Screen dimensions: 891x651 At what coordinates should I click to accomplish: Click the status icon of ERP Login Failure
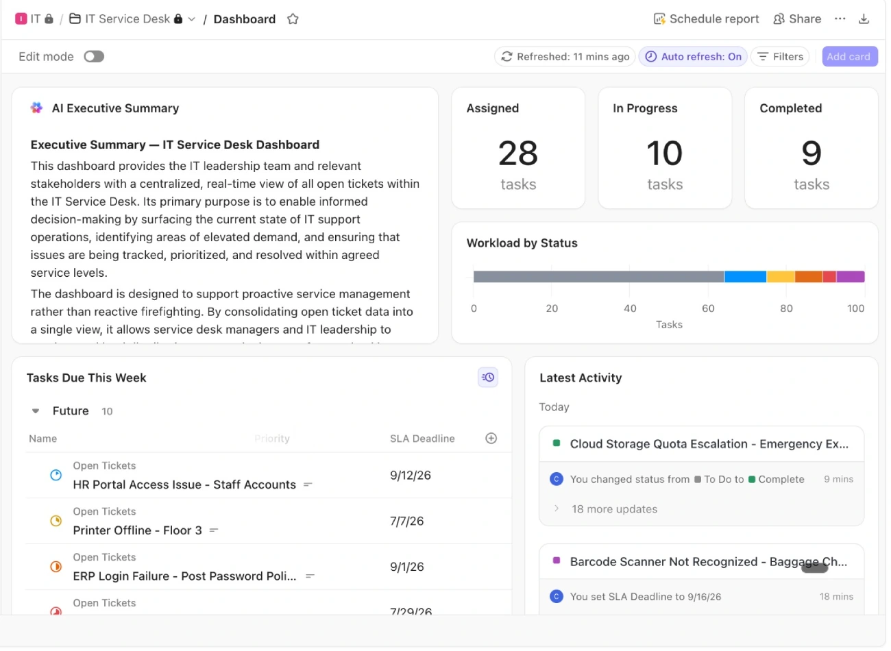click(56, 567)
